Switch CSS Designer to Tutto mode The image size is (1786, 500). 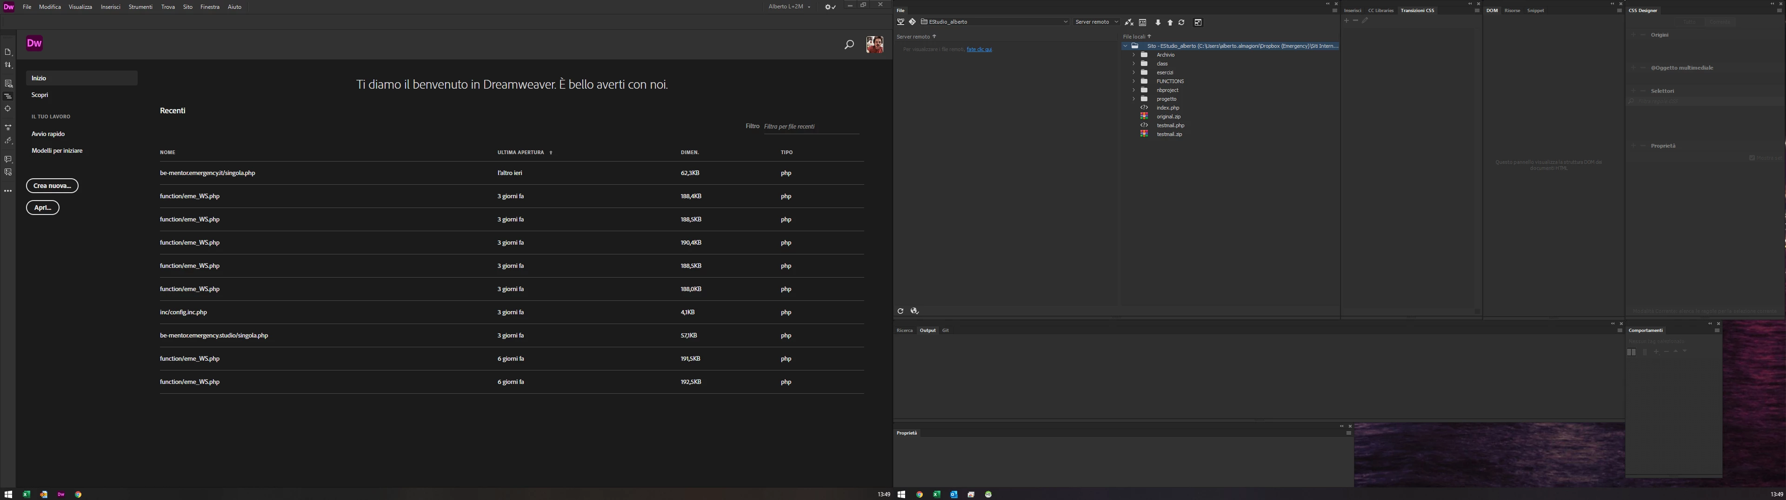[x=1690, y=22]
